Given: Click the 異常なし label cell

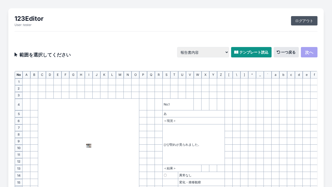Looking at the screenshot, I should click(201, 175).
